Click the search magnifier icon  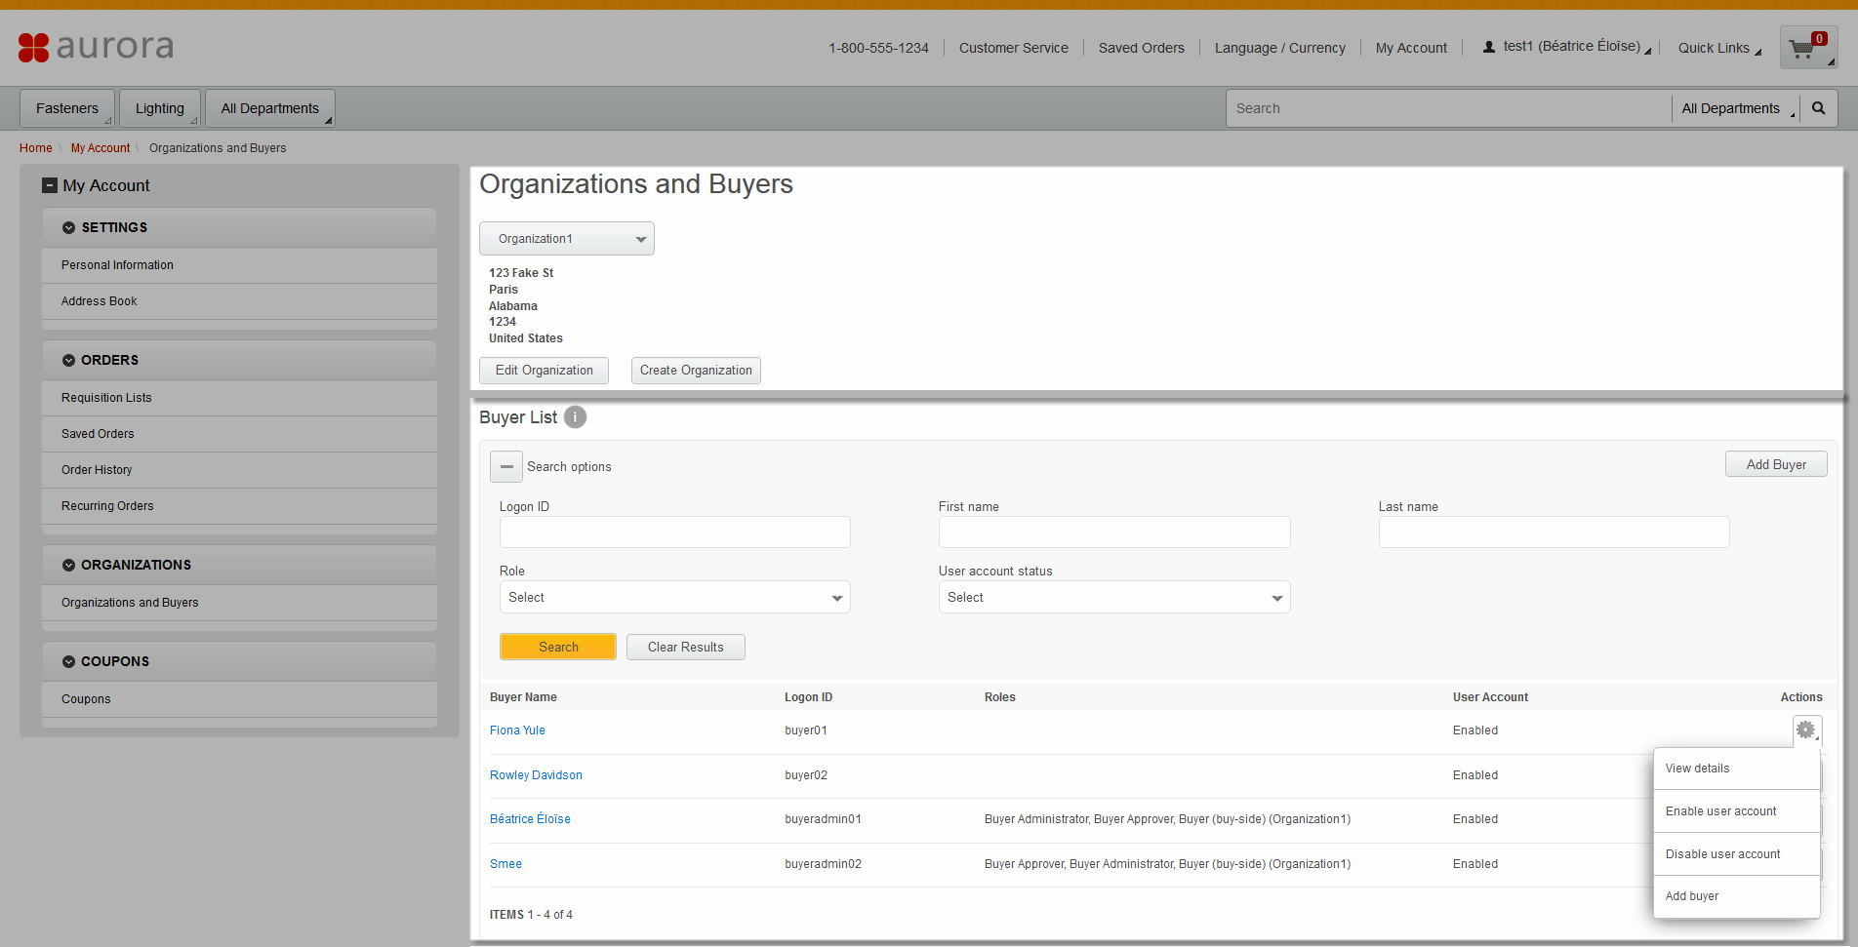pyautogui.click(x=1817, y=107)
